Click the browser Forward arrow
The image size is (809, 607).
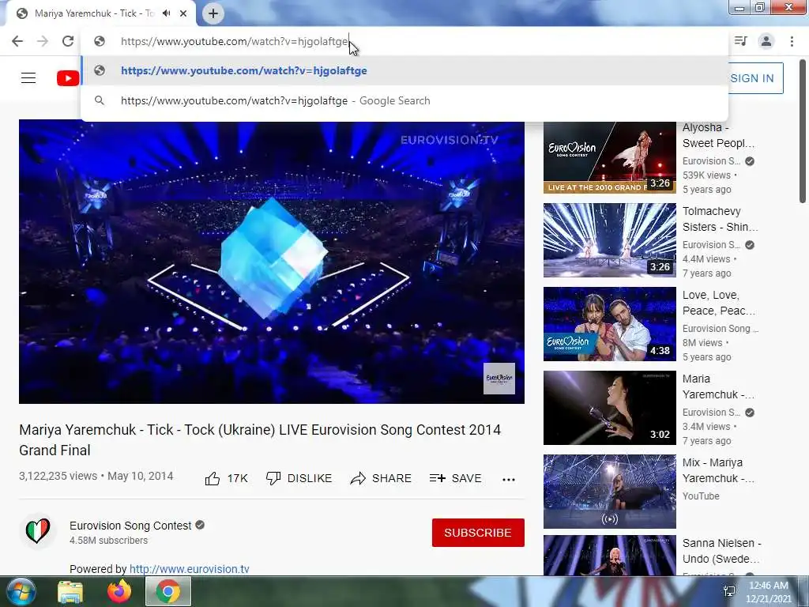coord(43,41)
